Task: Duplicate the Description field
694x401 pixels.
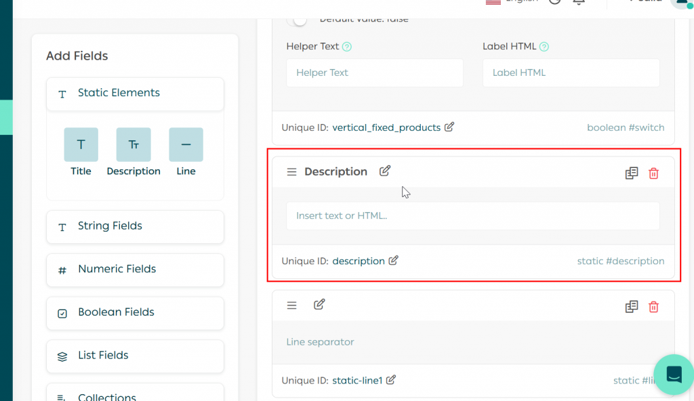Action: [x=632, y=173]
